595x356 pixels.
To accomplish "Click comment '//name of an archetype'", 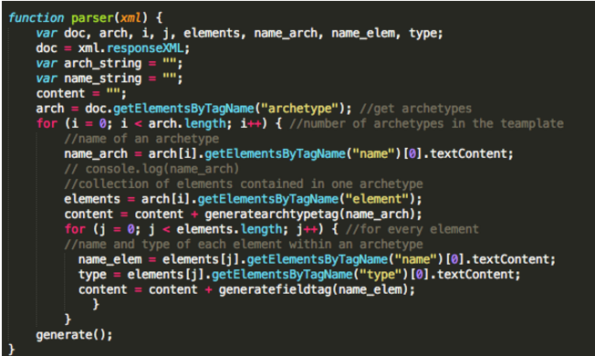I will tap(141, 139).
